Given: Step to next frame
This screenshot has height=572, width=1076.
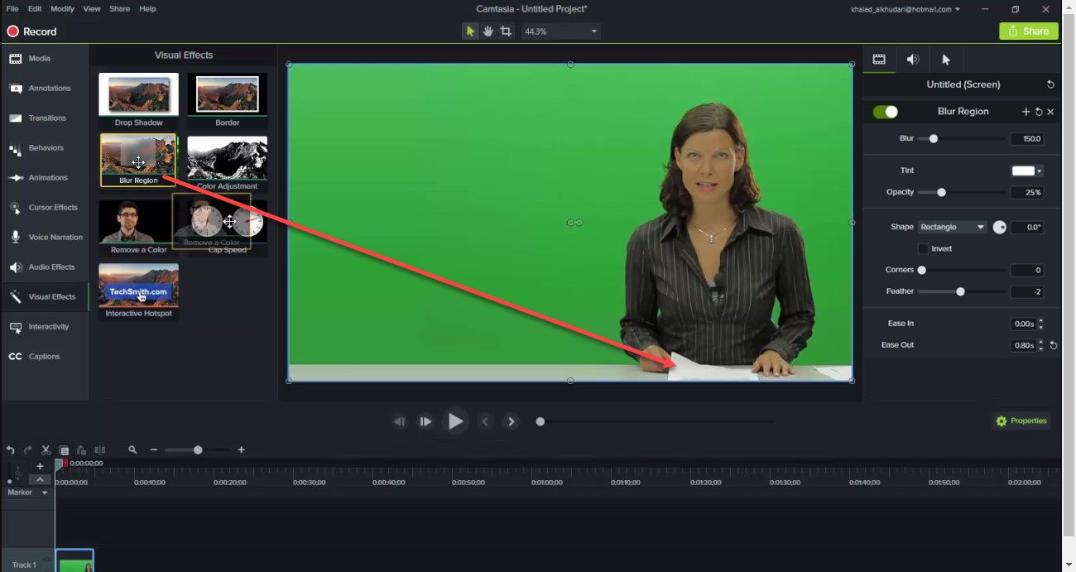Looking at the screenshot, I should [x=425, y=422].
